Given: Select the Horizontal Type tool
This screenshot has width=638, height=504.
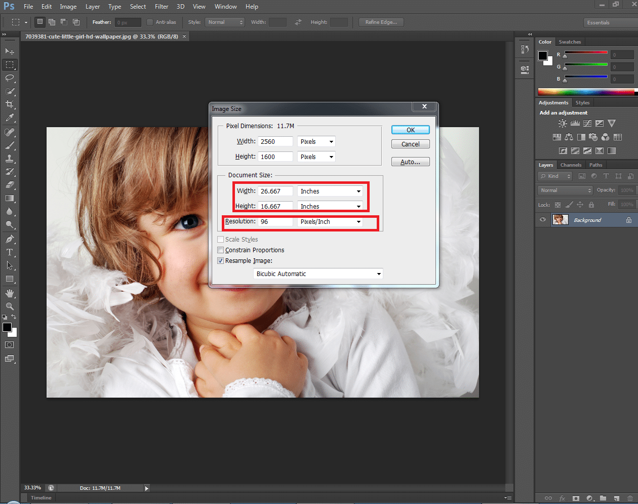Looking at the screenshot, I should [9, 252].
